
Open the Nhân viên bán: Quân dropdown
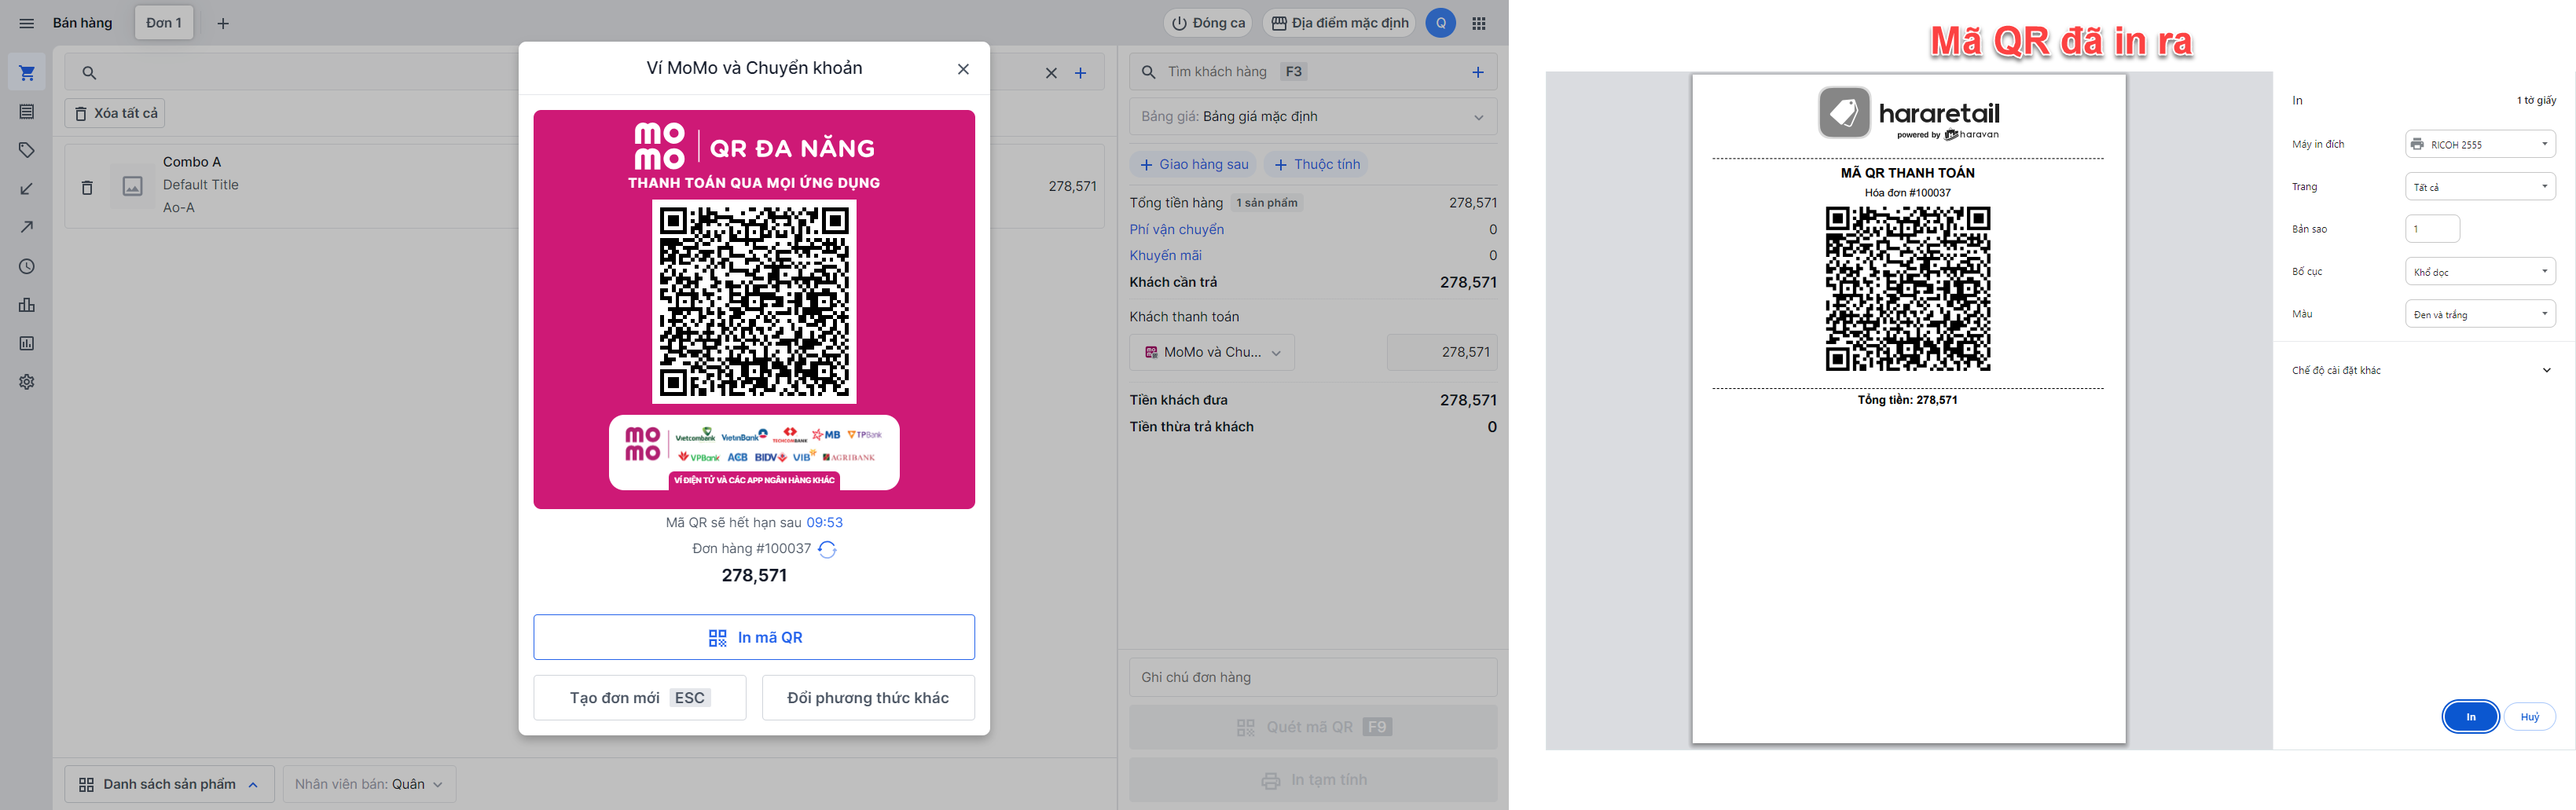(369, 784)
